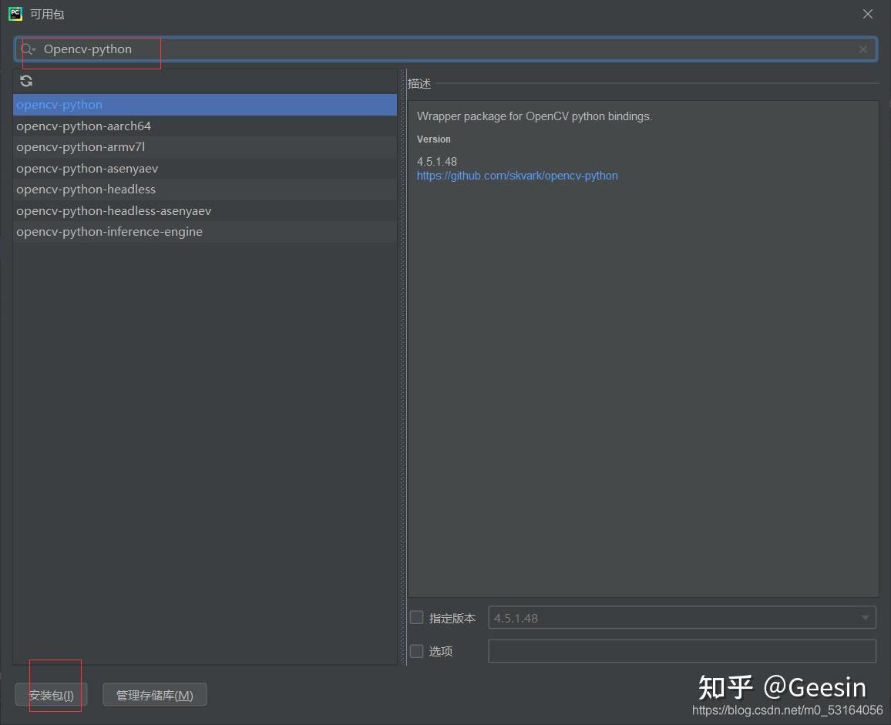Click the 选项 options input field

tap(681, 650)
